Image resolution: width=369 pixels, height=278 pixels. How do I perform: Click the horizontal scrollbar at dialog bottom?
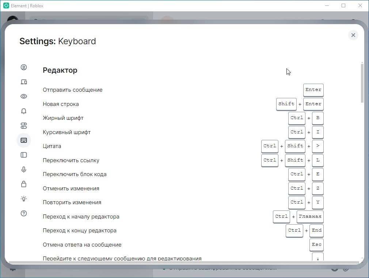click(x=184, y=262)
